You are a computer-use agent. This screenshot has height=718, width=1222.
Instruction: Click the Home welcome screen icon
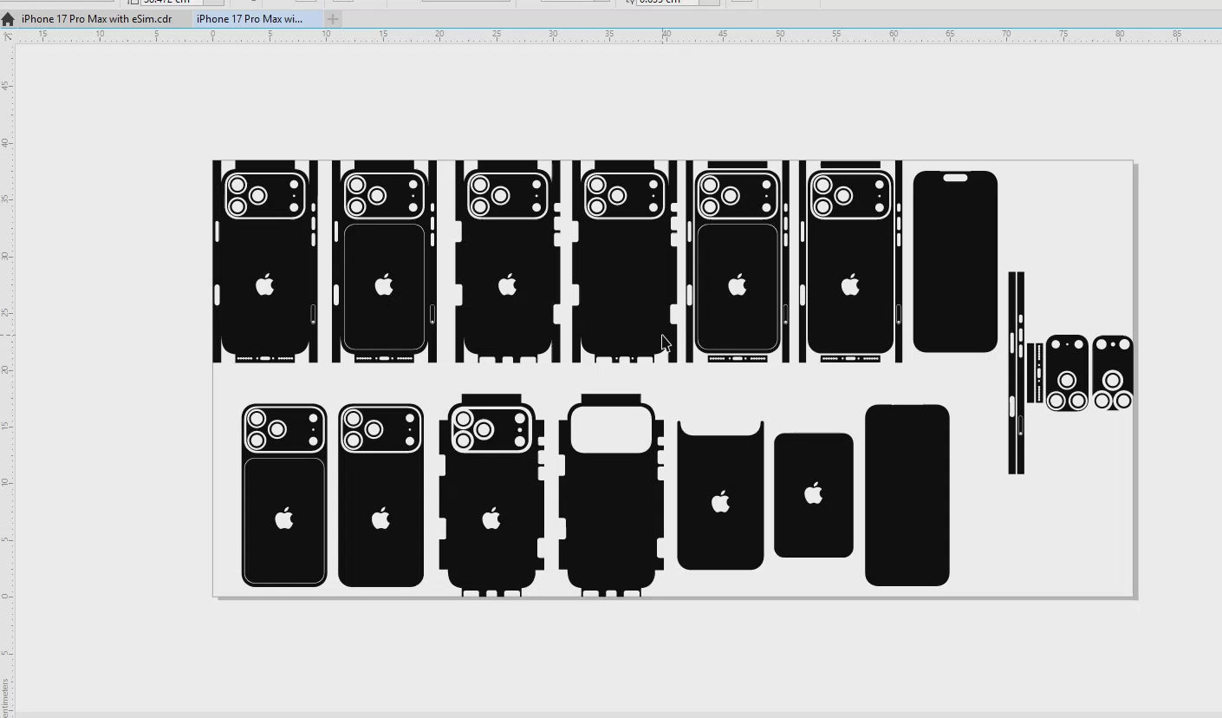8,19
